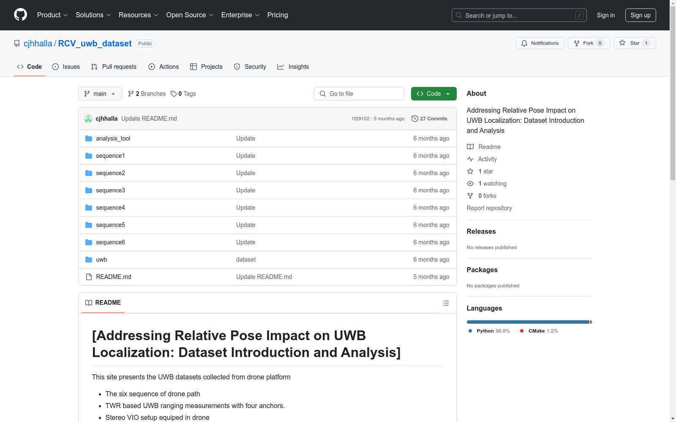Click the blue Python languages bar
The image size is (676, 422).
[528, 322]
